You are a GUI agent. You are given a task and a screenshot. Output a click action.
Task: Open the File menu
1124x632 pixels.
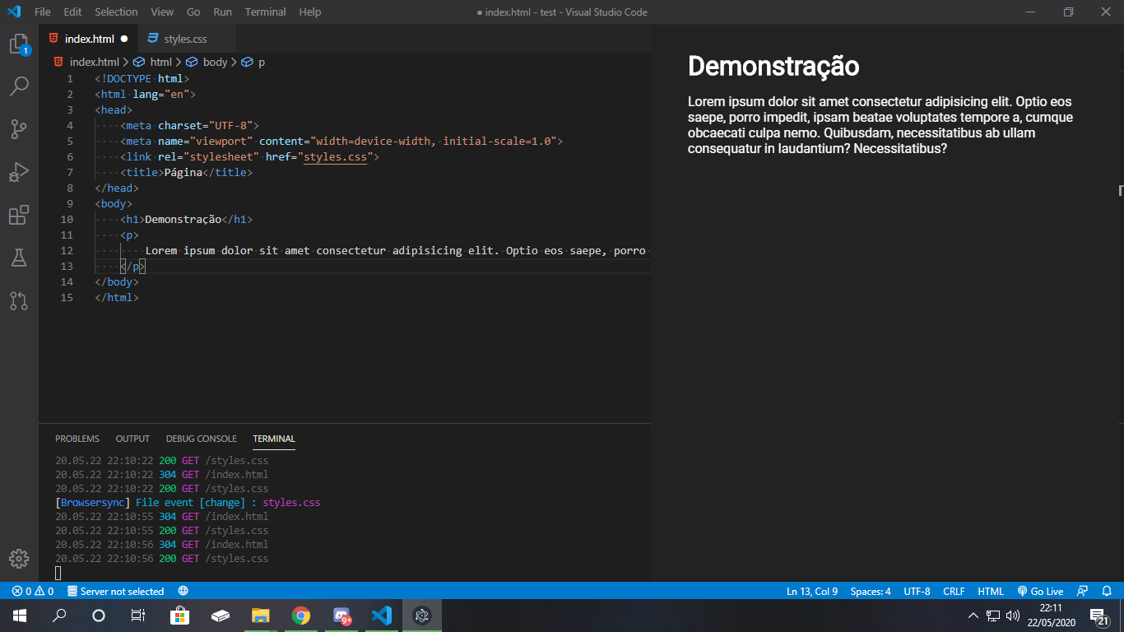[43, 12]
